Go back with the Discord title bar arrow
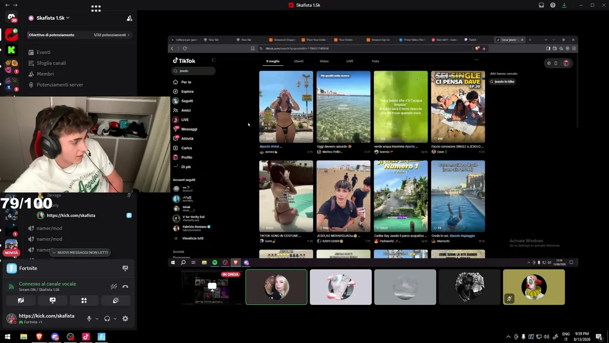 coord(7,5)
